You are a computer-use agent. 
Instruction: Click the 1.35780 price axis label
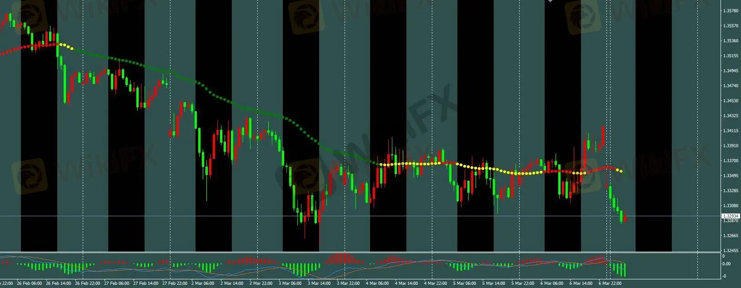click(x=730, y=11)
